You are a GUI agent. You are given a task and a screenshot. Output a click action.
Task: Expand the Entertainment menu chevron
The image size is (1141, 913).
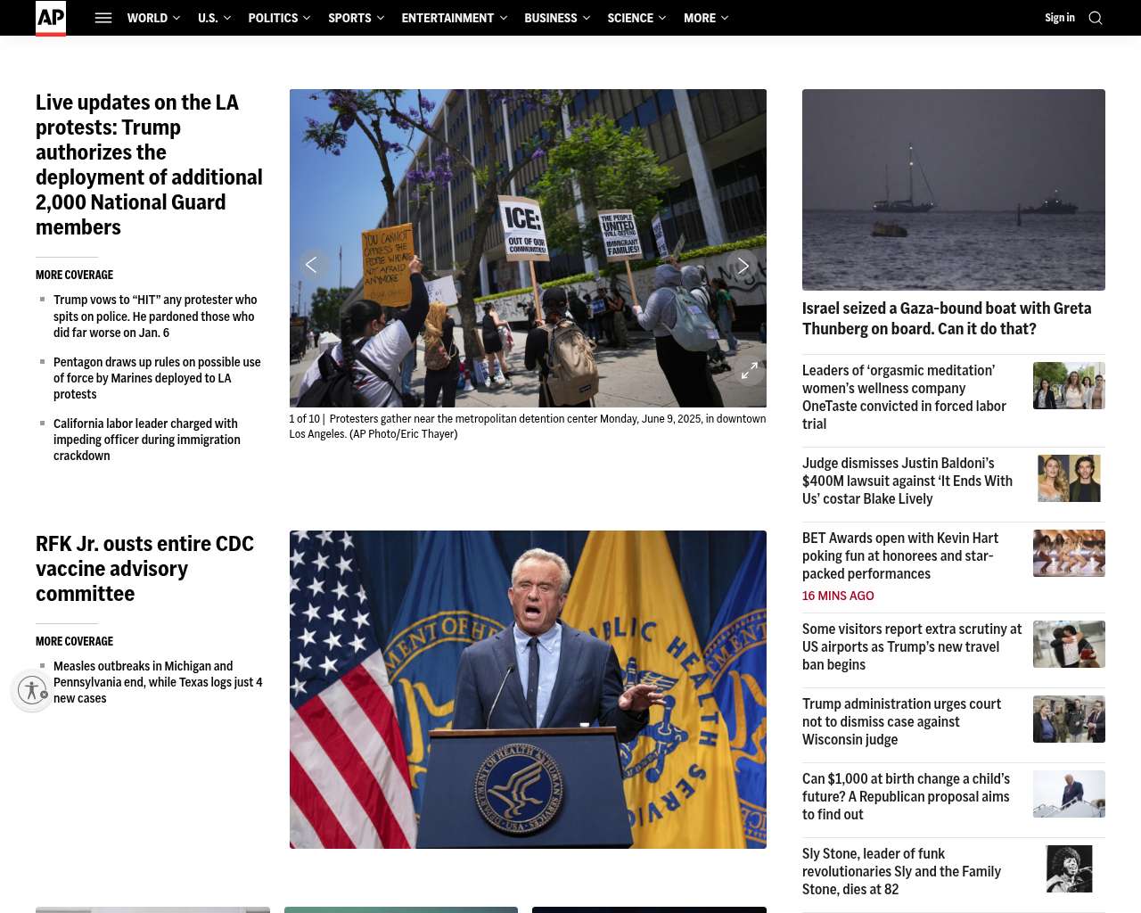coord(504,18)
